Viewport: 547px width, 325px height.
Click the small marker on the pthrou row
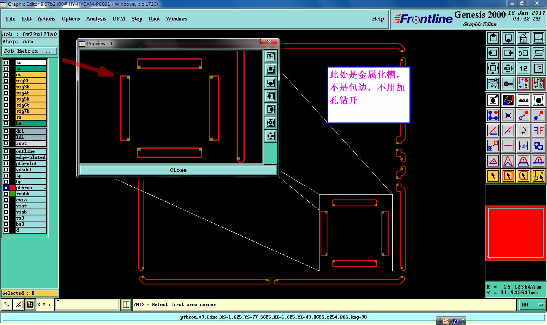pyautogui.click(x=45, y=188)
